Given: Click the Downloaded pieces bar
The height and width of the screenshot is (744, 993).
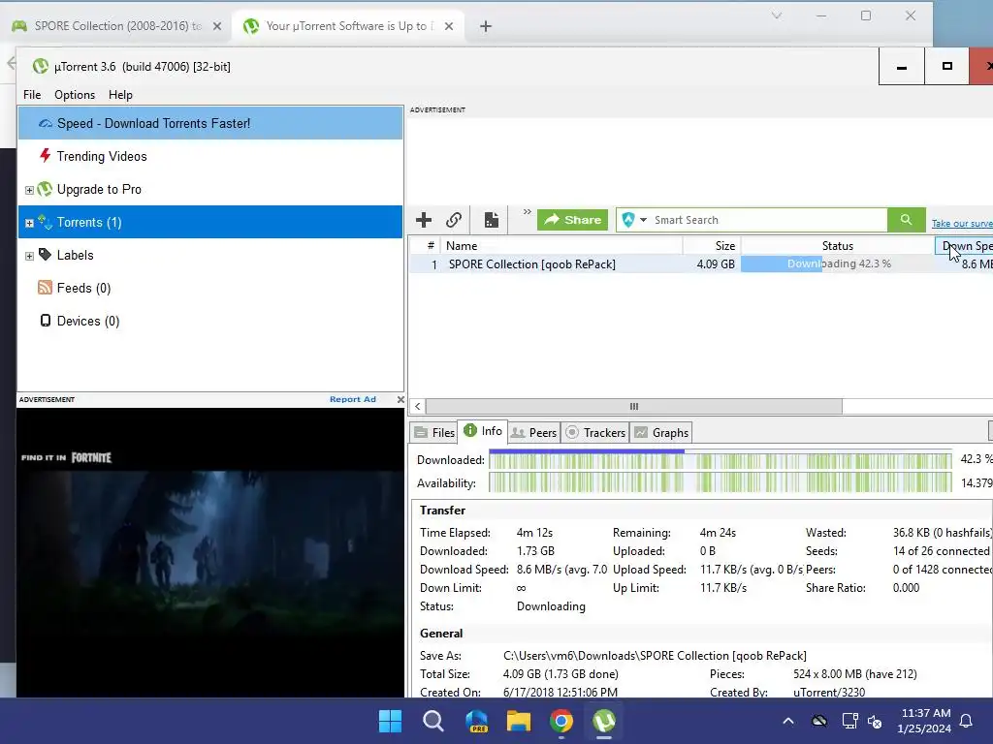Looking at the screenshot, I should click(x=721, y=460).
